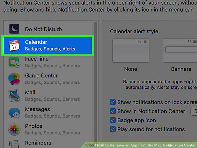197x148 pixels.
Task: Select the Reminders row name
Action: (x=38, y=143)
